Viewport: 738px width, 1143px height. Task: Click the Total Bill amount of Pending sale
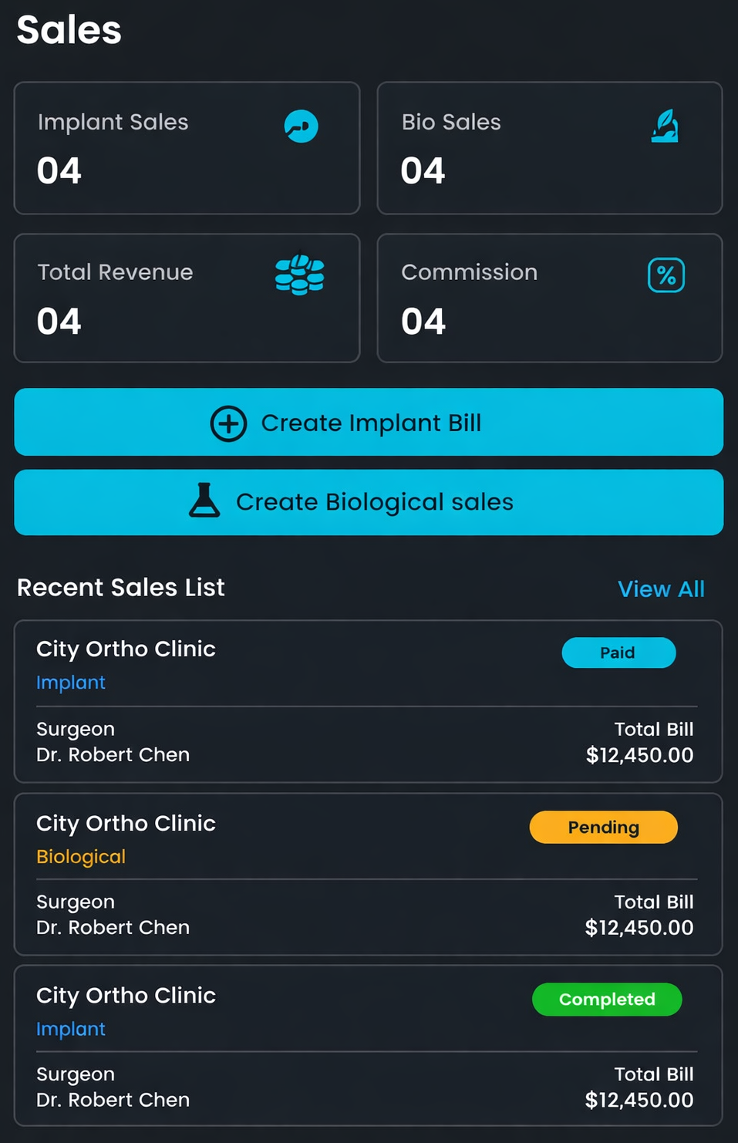coord(639,928)
